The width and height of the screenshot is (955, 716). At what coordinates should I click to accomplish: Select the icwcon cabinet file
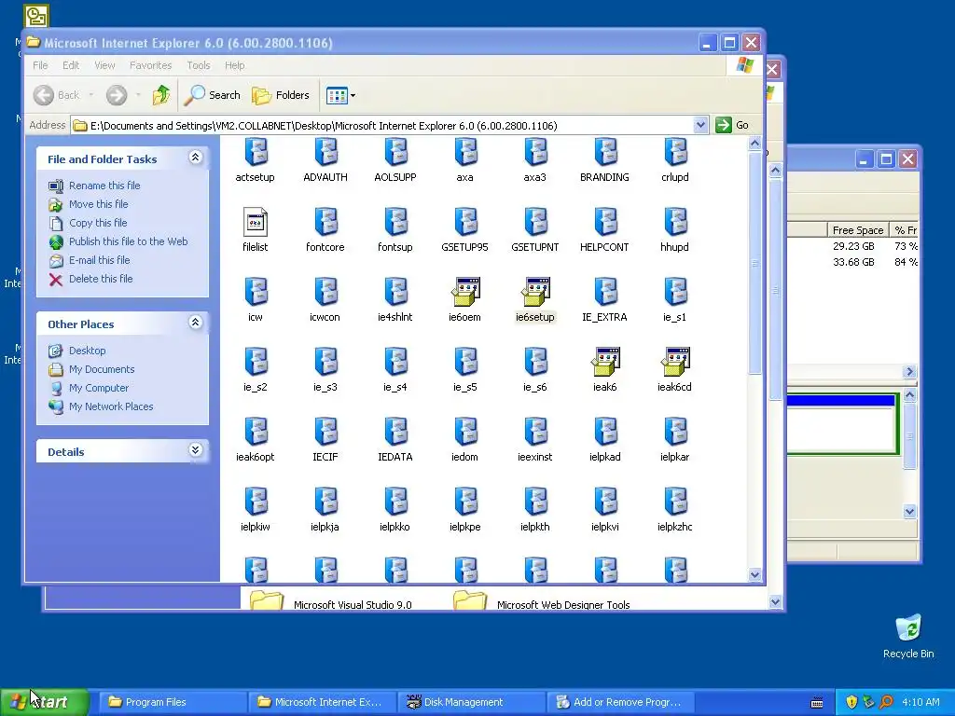325,299
